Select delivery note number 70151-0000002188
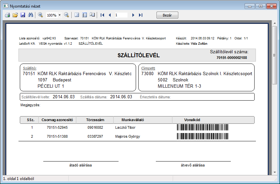The image size is (280, 184). point(231,58)
